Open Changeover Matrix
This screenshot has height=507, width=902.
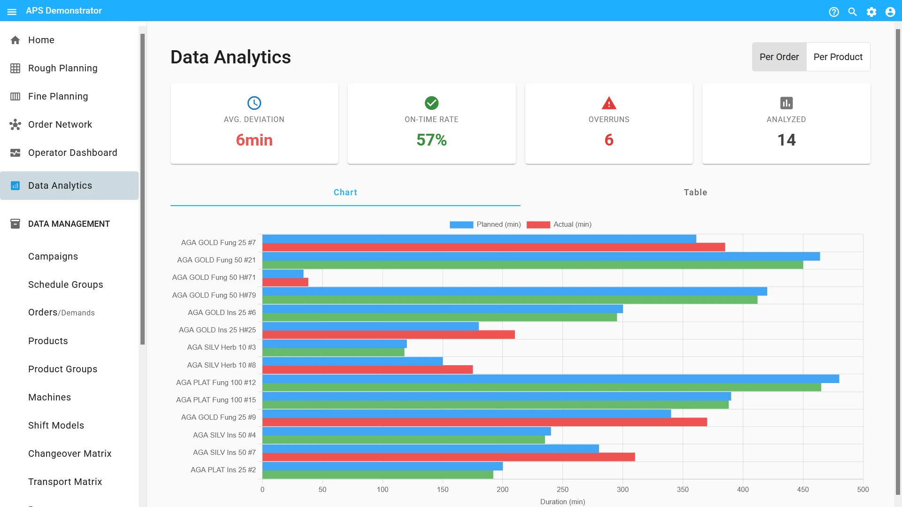click(x=70, y=453)
